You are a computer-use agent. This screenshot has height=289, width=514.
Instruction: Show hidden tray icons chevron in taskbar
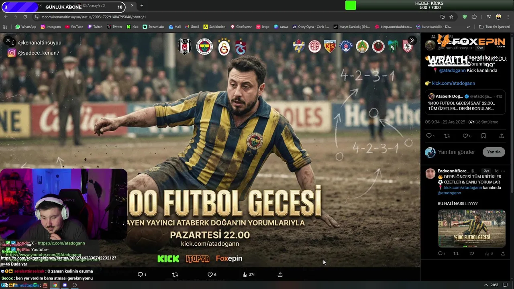[486, 285]
